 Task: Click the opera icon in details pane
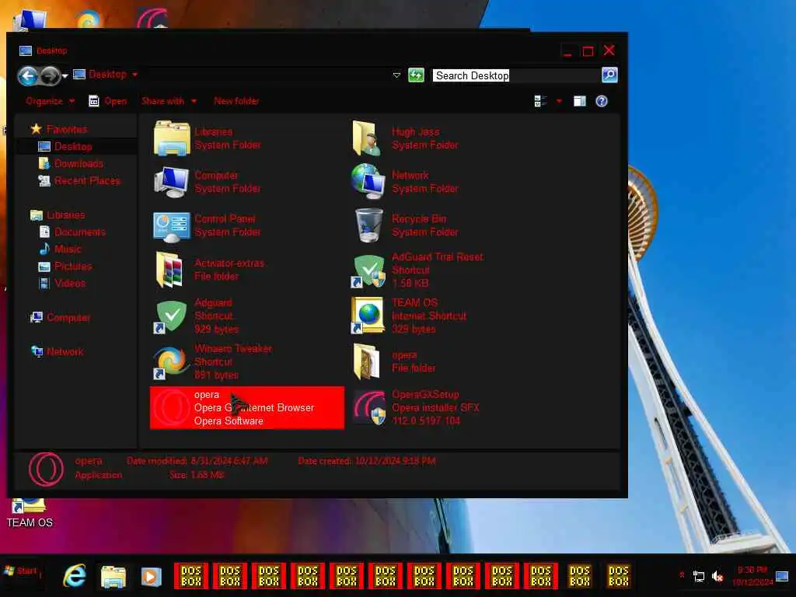[x=46, y=469]
